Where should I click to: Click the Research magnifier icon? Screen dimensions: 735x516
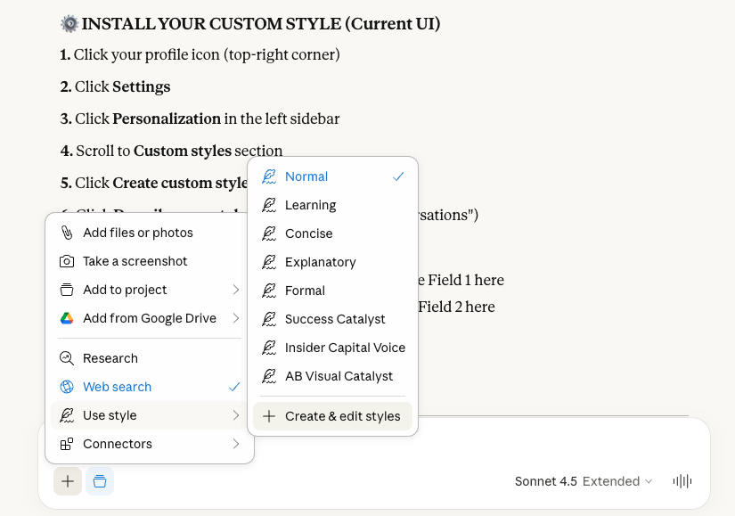[x=67, y=358]
